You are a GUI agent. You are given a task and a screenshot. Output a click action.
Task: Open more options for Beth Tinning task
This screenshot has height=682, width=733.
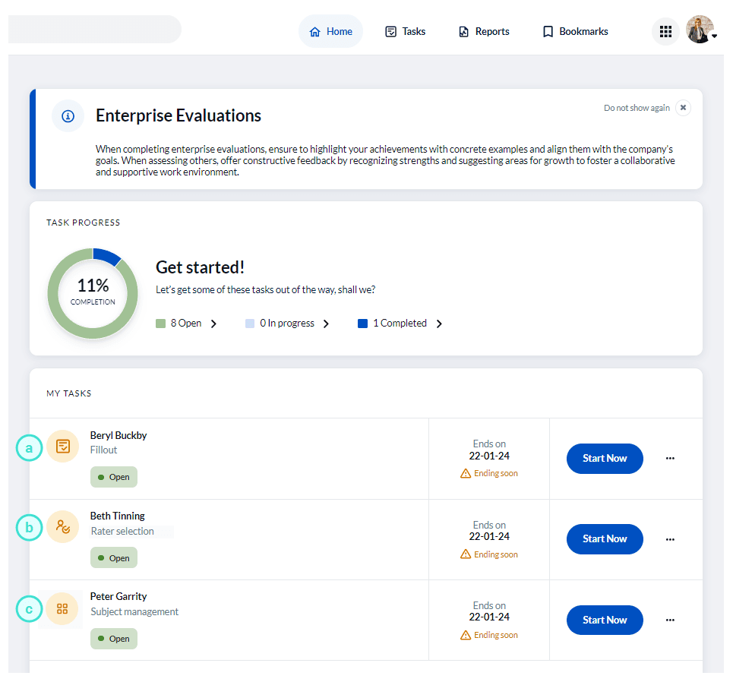[670, 539]
